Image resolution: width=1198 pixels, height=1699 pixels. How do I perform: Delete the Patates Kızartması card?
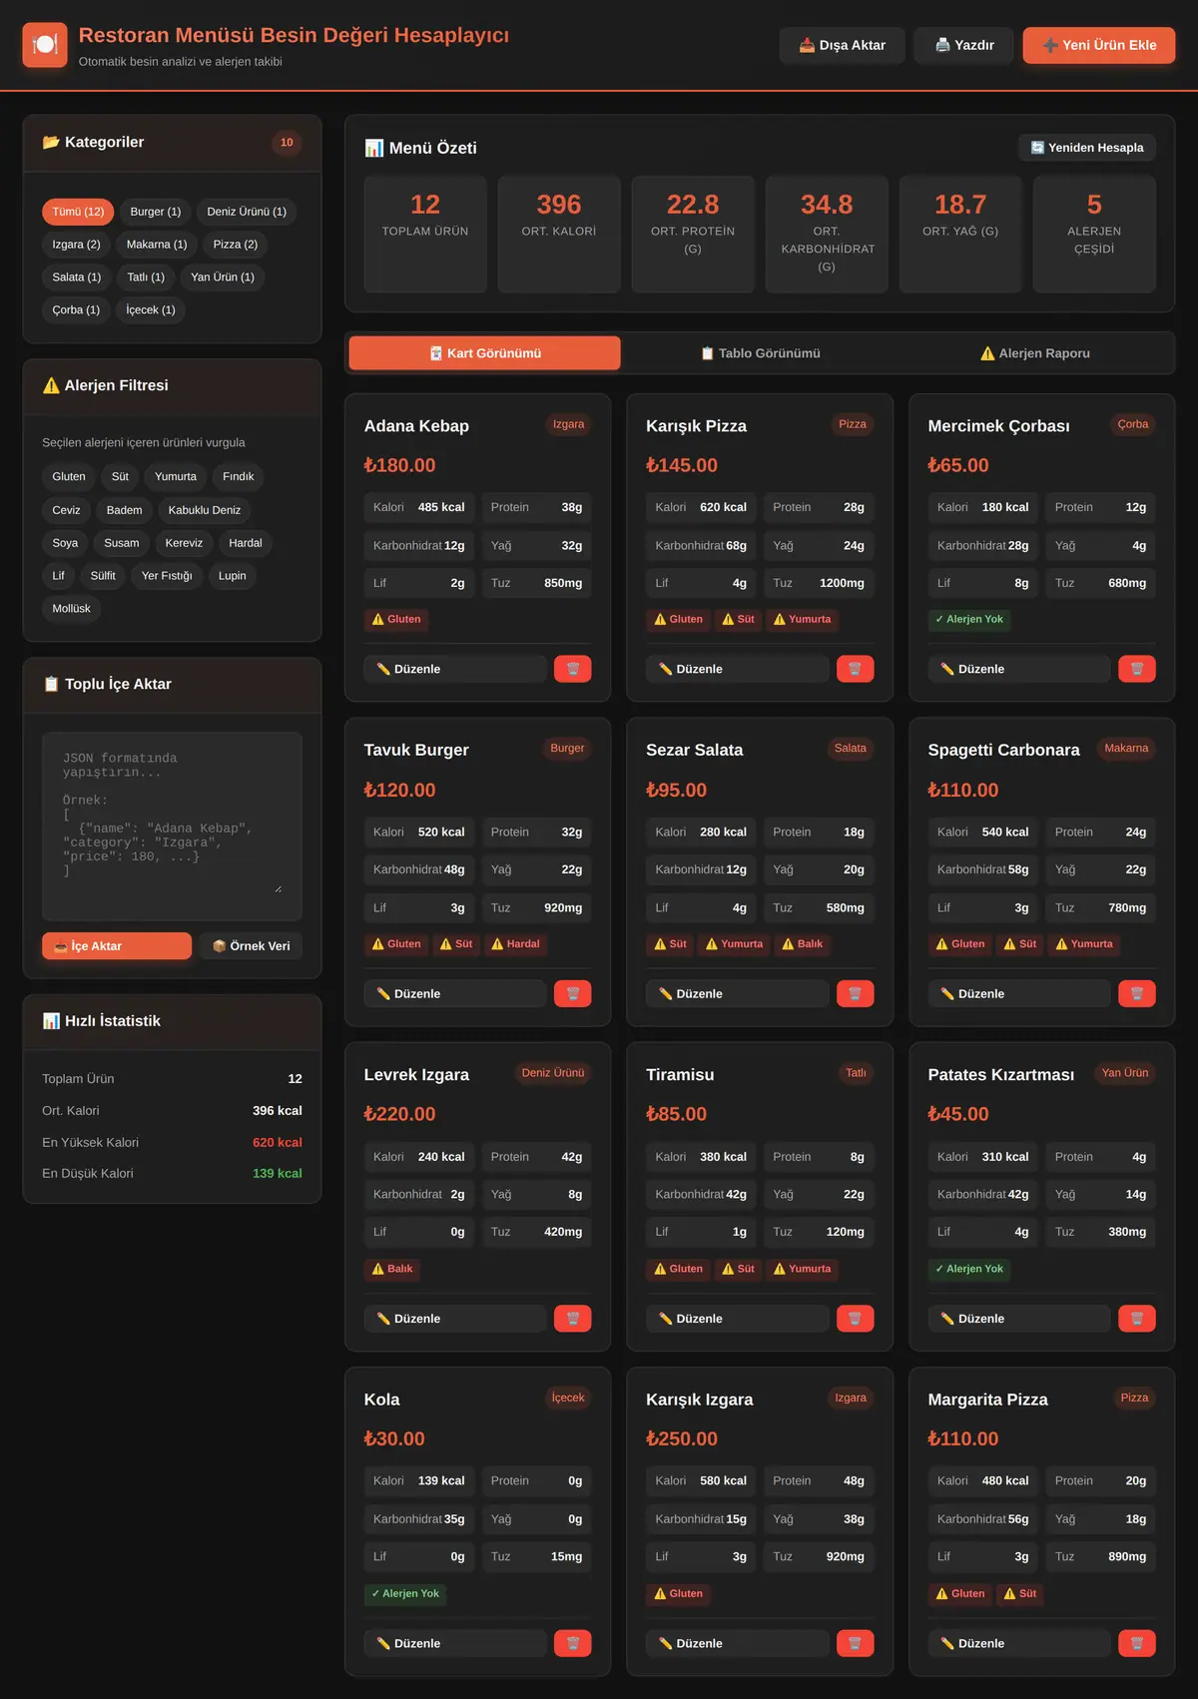tap(1136, 1319)
